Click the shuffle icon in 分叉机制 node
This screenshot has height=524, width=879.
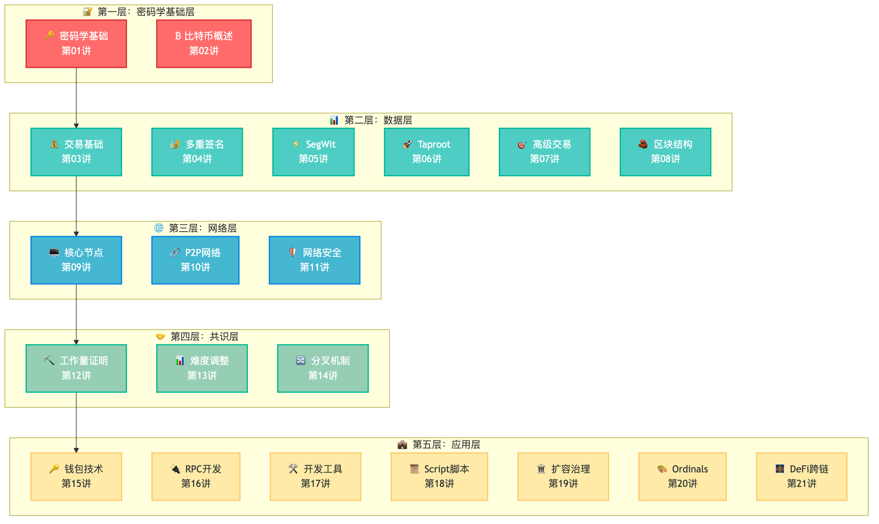coord(301,360)
